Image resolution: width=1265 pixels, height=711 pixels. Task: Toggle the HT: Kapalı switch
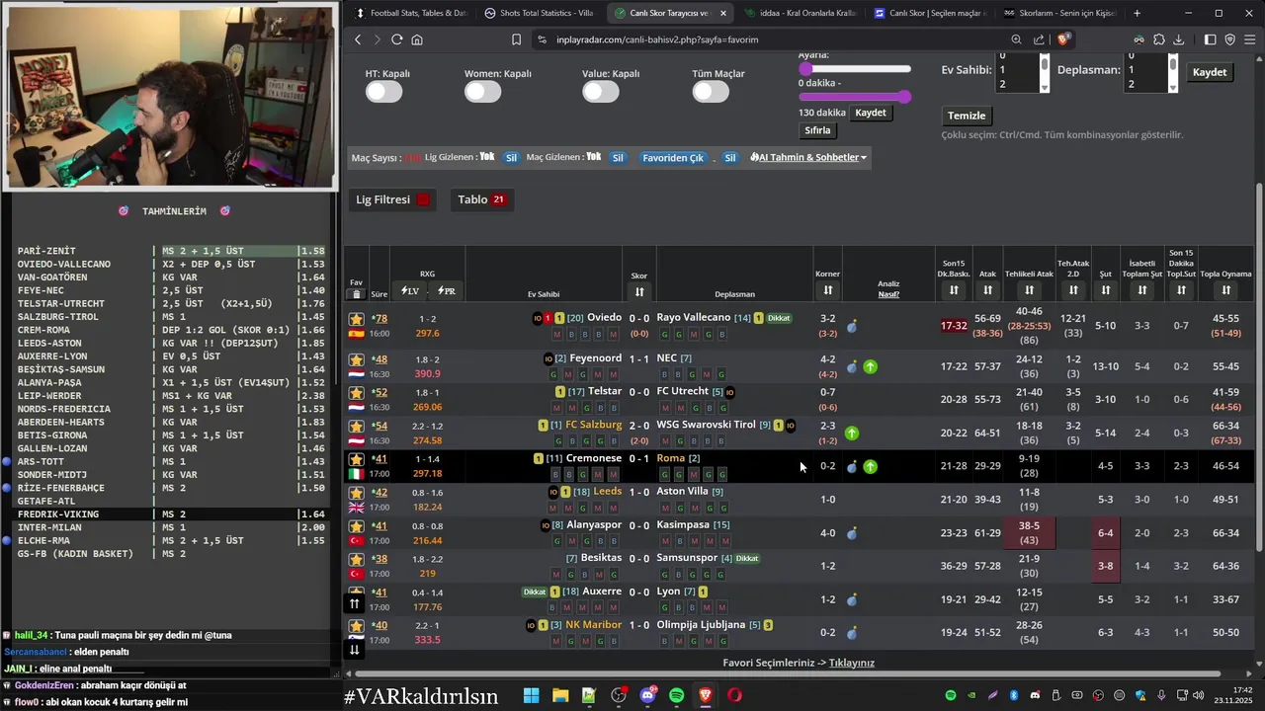383,92
